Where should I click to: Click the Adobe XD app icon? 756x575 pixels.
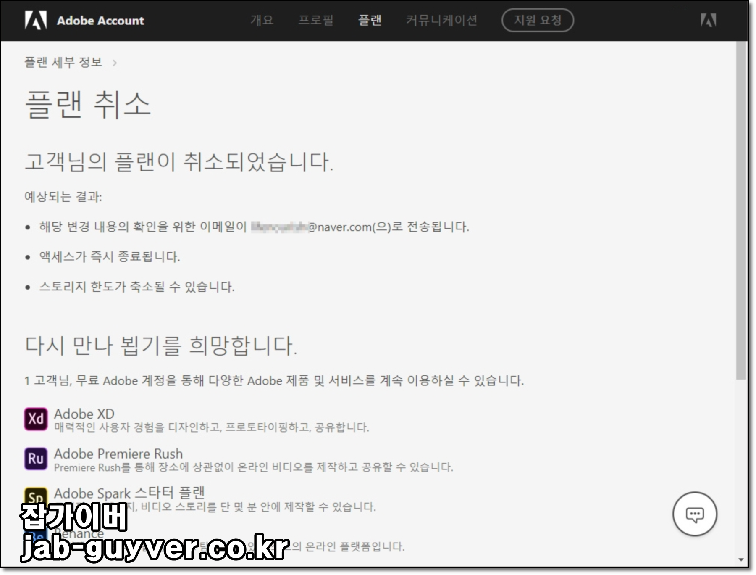click(x=36, y=419)
